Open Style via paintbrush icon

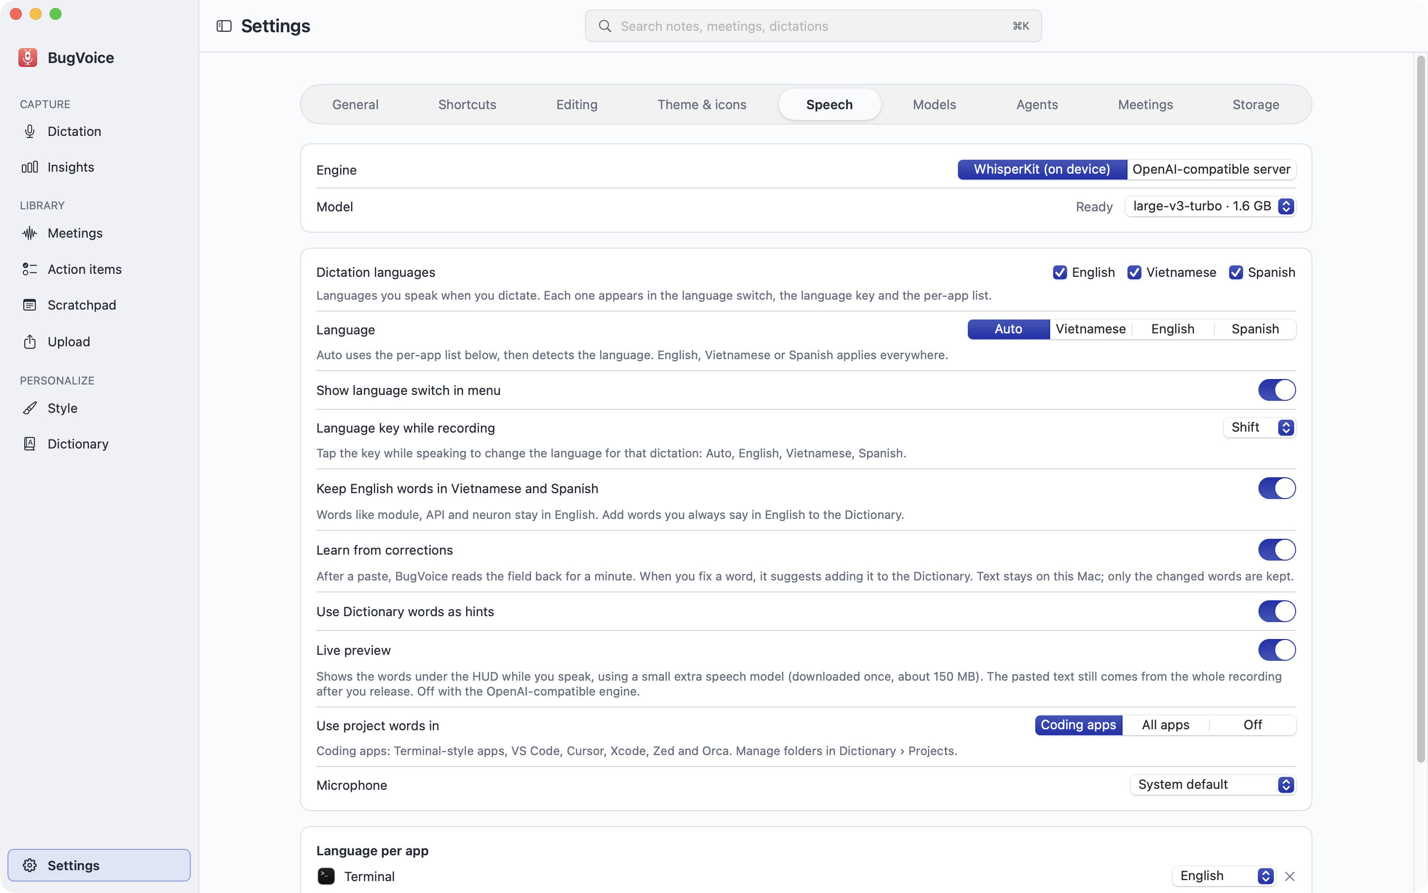click(x=30, y=408)
